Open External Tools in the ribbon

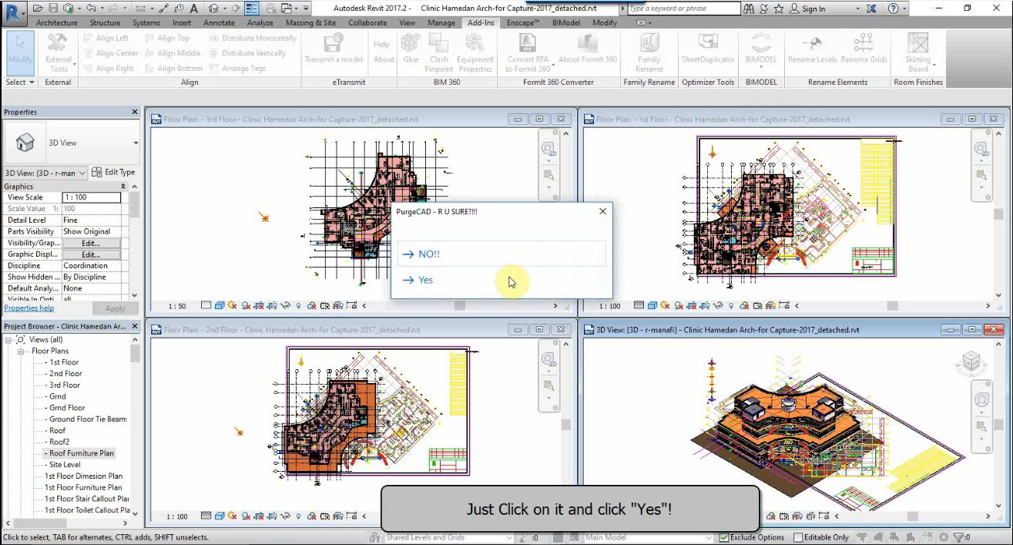pos(59,54)
